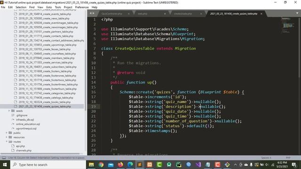Viewport: 301px width, 169px height.
Task: Click the file icon beside create_partners_table.php
Action: click(x=16, y=31)
